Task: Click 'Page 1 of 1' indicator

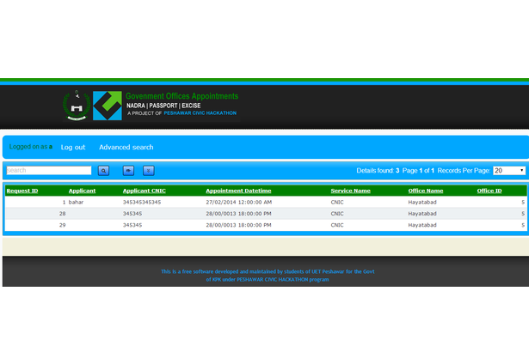Action: coord(418,171)
